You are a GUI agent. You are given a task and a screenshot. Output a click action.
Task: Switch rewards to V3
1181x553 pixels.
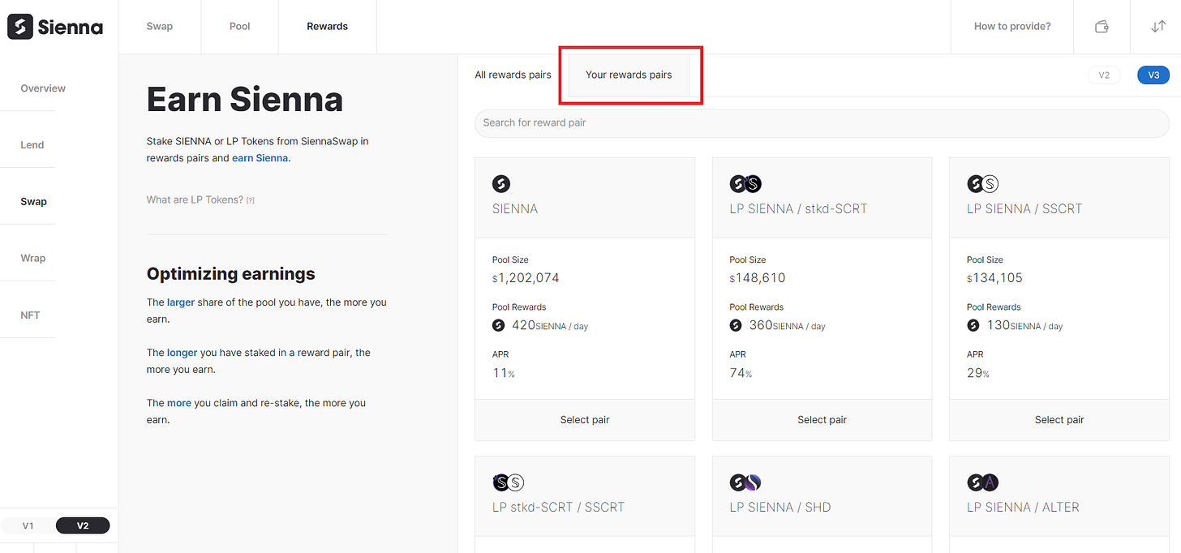click(x=1153, y=75)
